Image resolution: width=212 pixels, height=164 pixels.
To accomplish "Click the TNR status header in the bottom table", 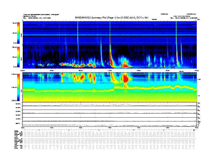I will pos(16,144).
